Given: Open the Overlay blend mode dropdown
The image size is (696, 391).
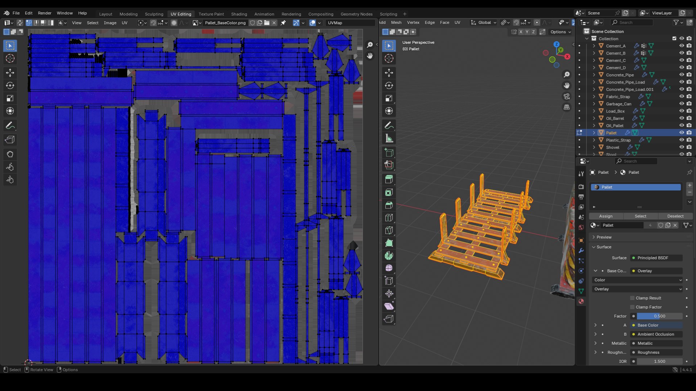Looking at the screenshot, I should (638, 289).
